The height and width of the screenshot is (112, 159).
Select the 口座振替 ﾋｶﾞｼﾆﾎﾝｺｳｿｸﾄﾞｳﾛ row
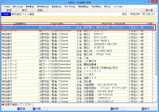(78, 85)
